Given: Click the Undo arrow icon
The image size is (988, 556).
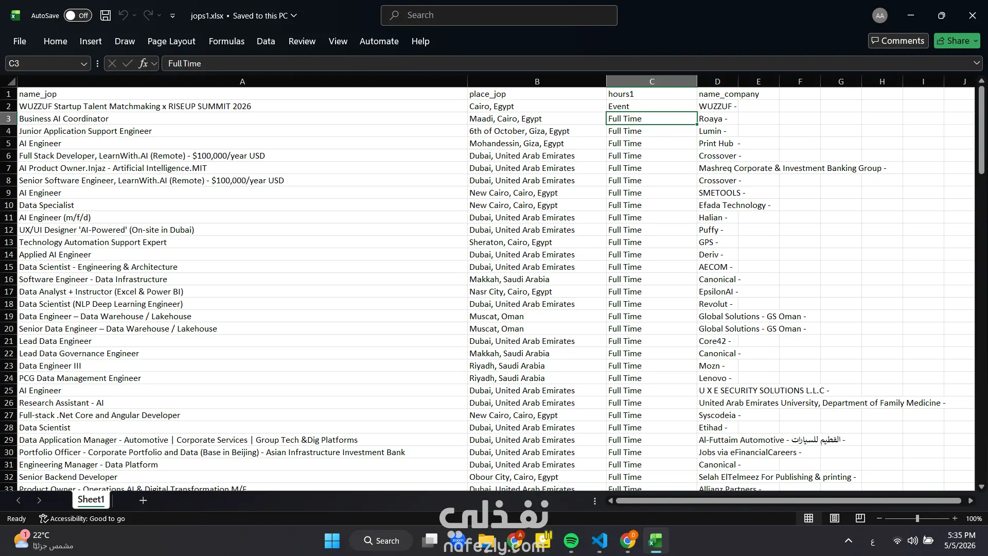Looking at the screenshot, I should pos(123,15).
